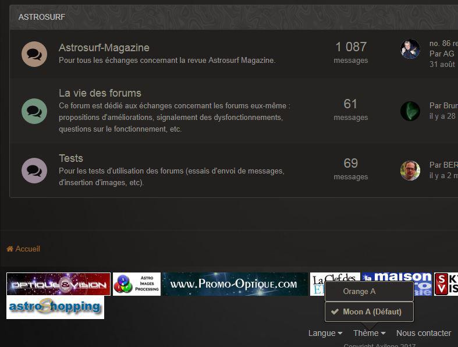
Task: Open the astroshopping banner
Action: pyautogui.click(x=55, y=307)
